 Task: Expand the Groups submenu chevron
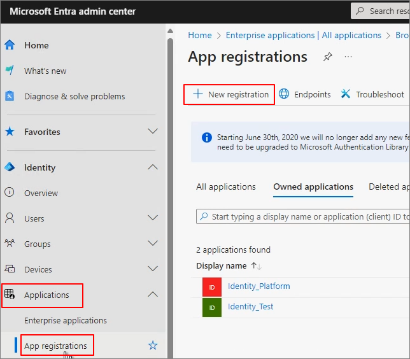tap(153, 243)
